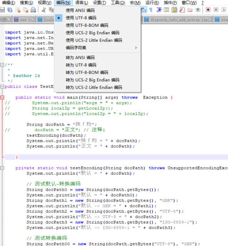Switch to the new 1 tab
Screen dimensions: 228x246
pyautogui.click(x=24, y=20)
